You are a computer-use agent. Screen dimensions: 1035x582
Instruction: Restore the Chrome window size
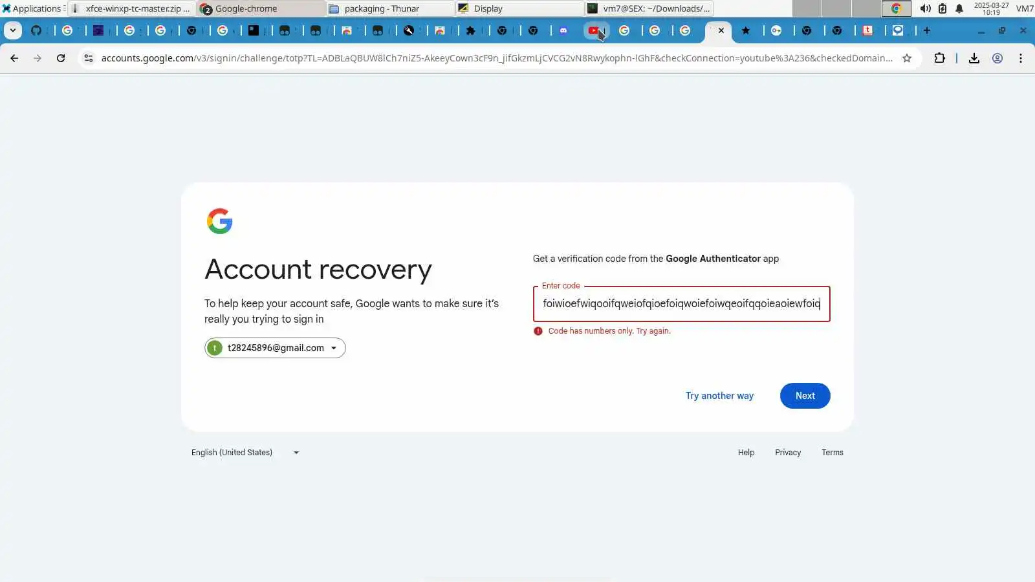pyautogui.click(x=1002, y=30)
